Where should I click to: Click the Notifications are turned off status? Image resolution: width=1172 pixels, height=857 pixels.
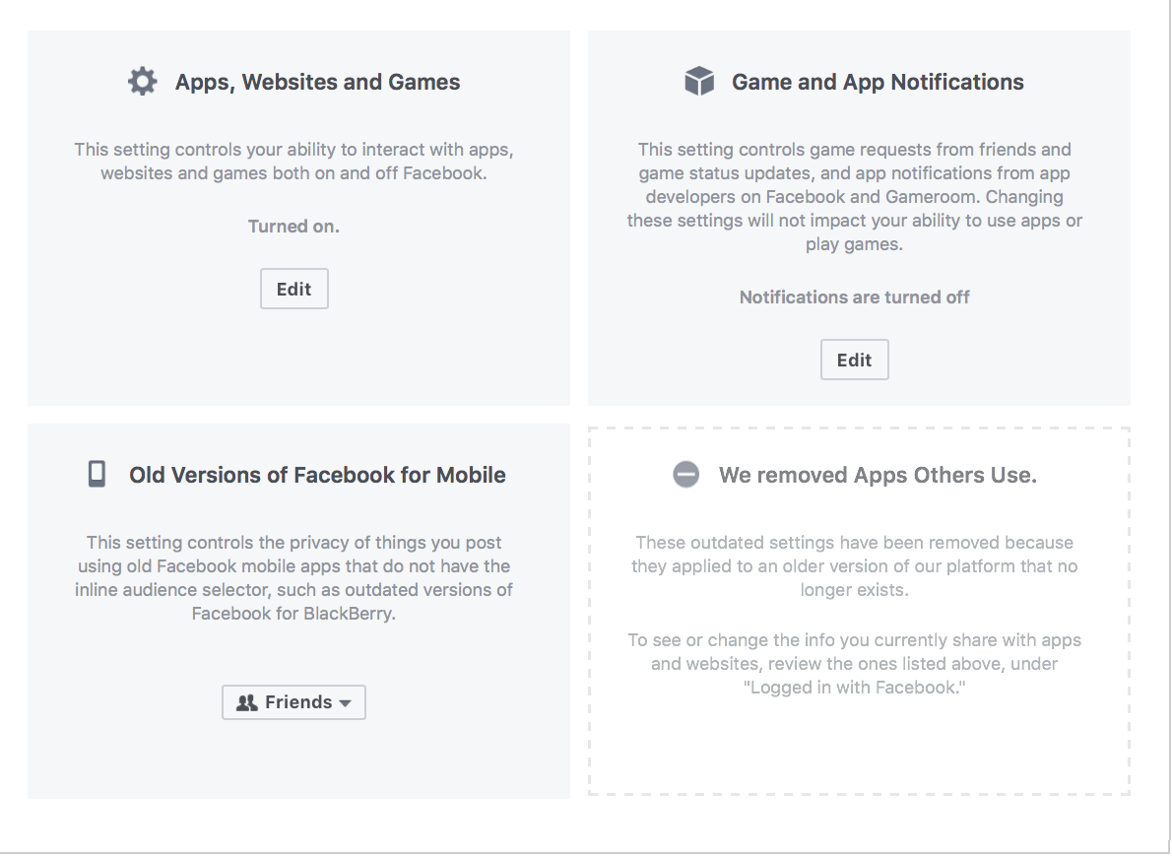854,297
